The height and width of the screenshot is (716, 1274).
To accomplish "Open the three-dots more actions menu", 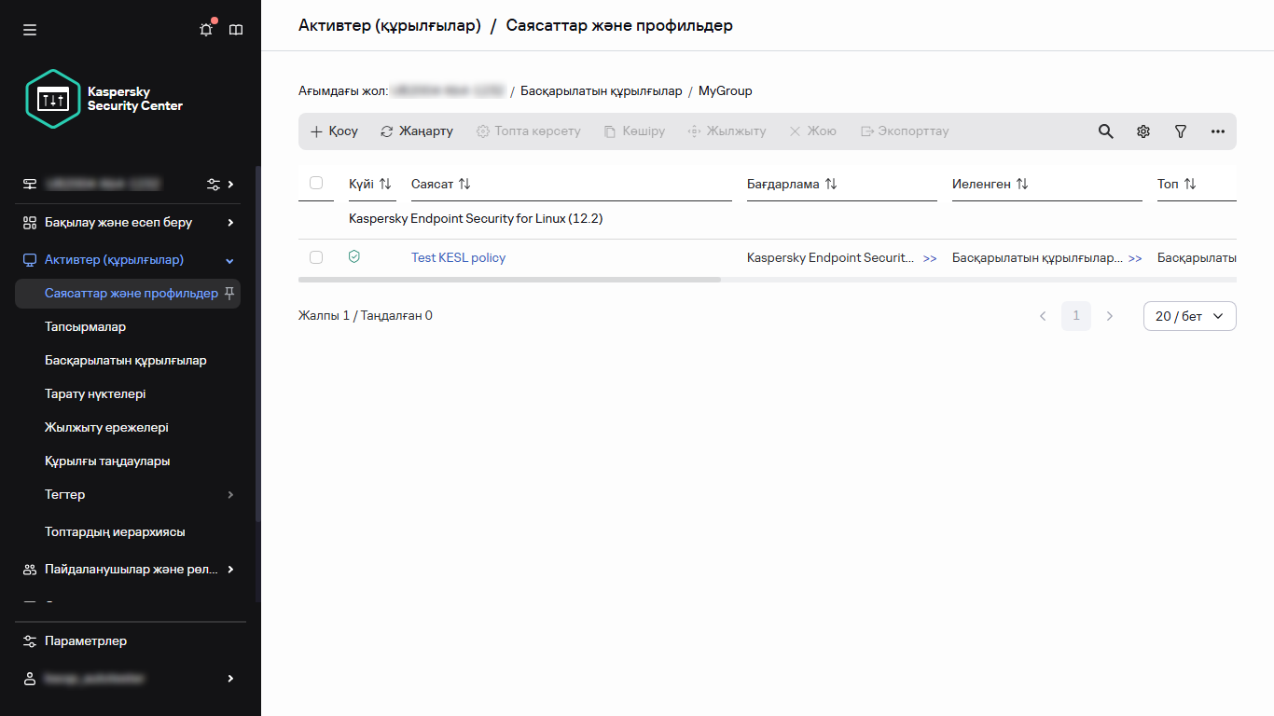I will (x=1217, y=131).
